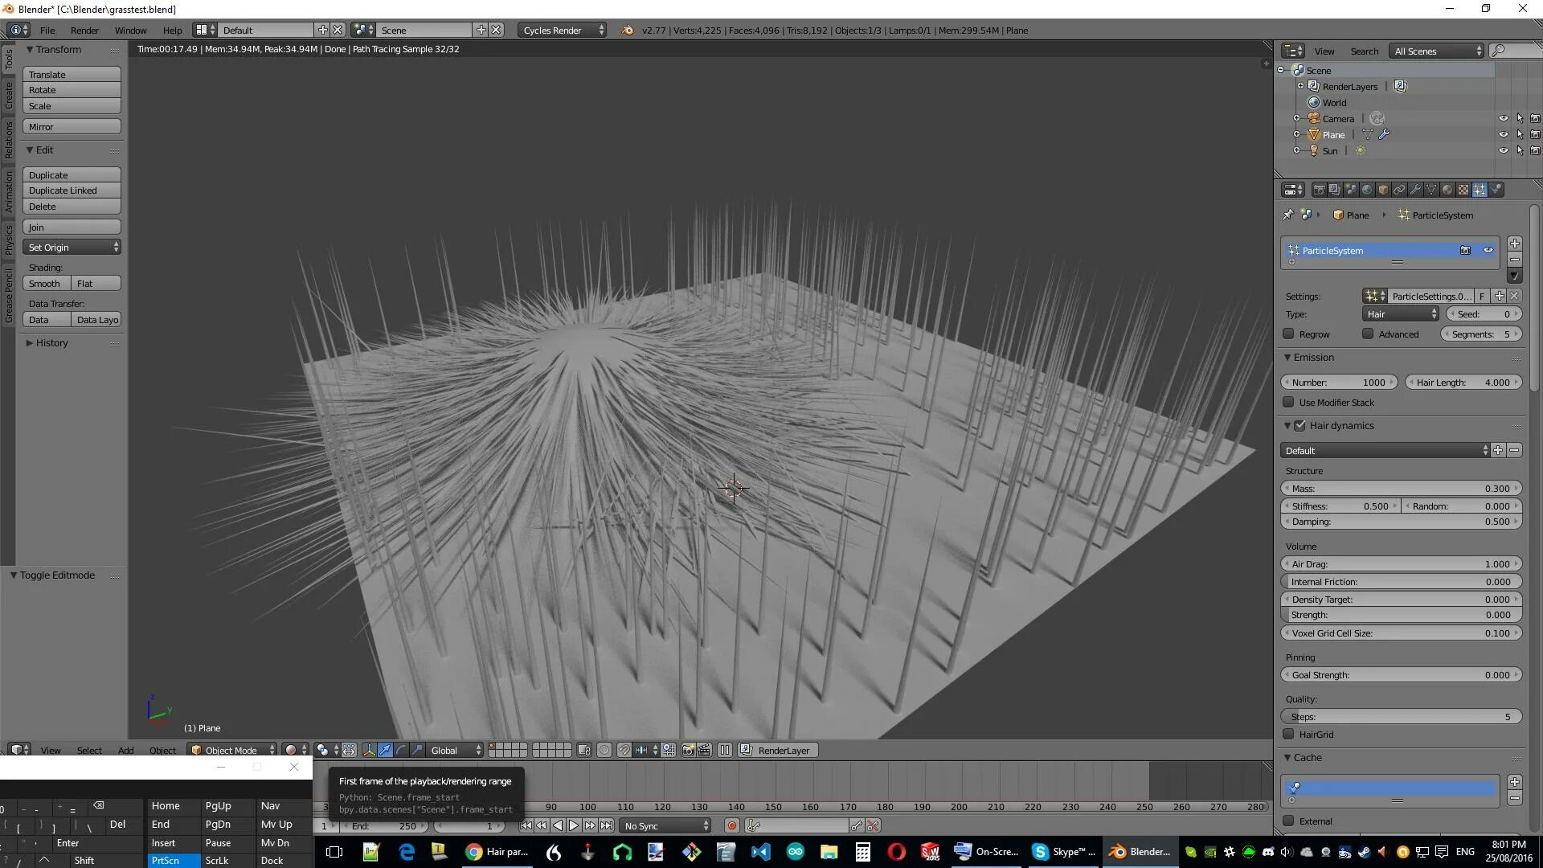Open the Object Mode dropdown
The image size is (1543, 868).
(232, 750)
